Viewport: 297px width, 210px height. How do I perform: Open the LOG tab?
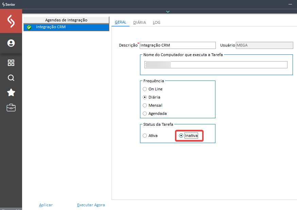click(156, 22)
